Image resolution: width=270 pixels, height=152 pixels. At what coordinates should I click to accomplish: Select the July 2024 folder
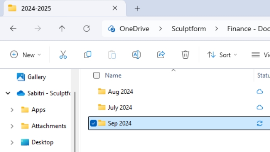[120, 108]
